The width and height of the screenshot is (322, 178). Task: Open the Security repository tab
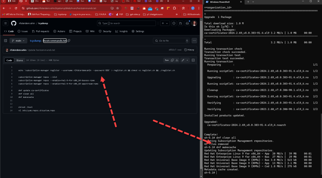click(105, 31)
